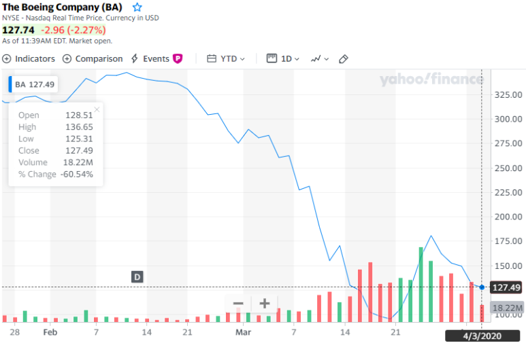
Task: Zoom out using the minus button
Action: [238, 304]
